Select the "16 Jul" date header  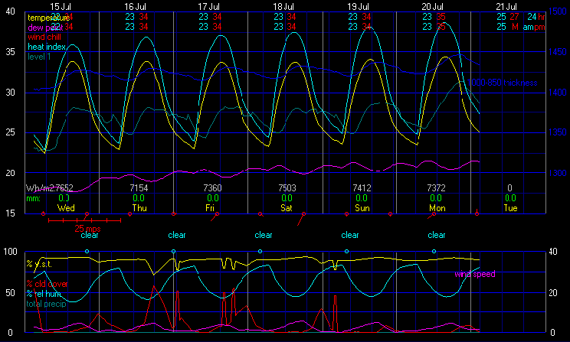click(136, 7)
